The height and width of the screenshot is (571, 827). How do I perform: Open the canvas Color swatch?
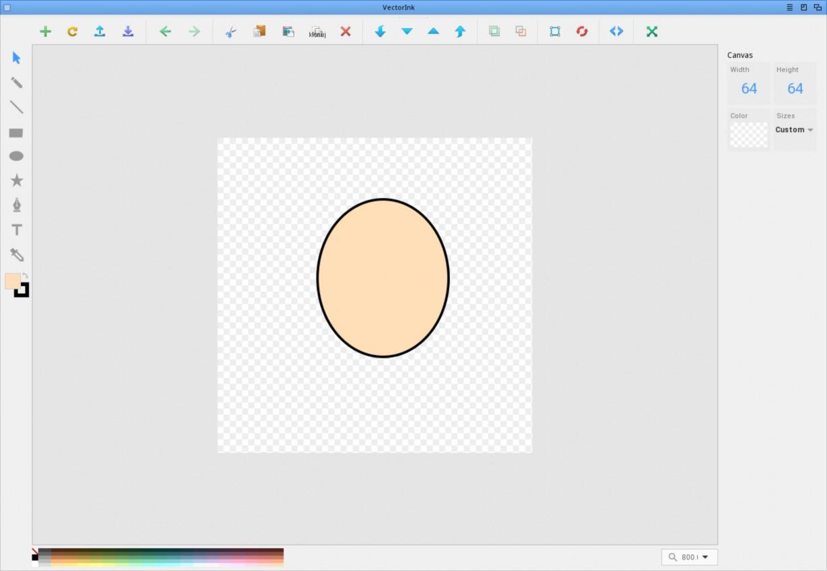click(749, 135)
